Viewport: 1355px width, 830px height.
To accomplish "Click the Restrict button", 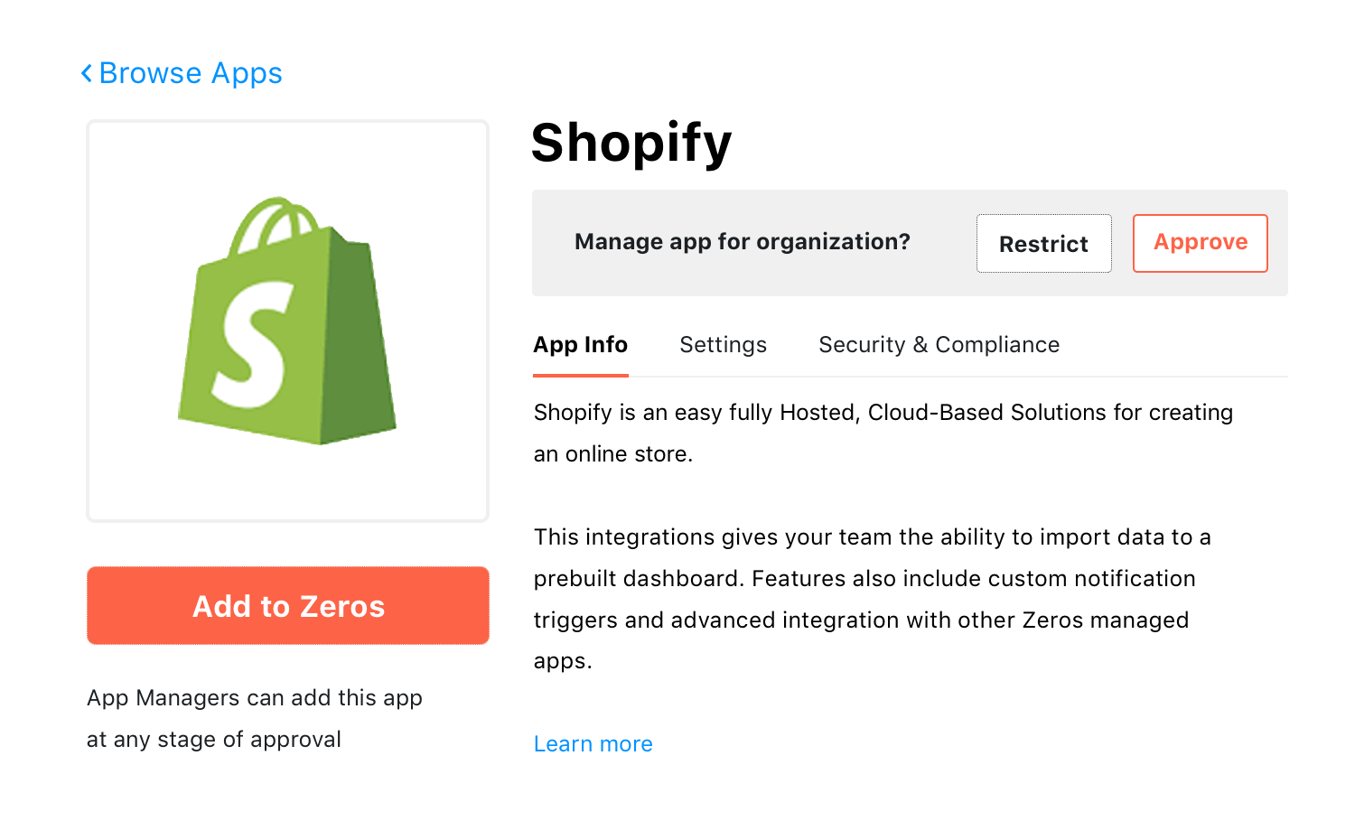I will 1043,243.
